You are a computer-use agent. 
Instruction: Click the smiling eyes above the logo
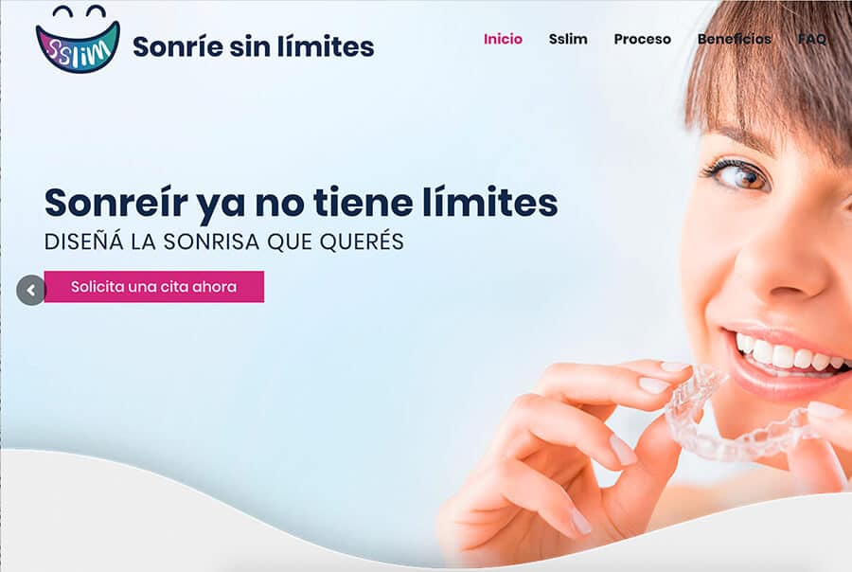click(x=80, y=11)
